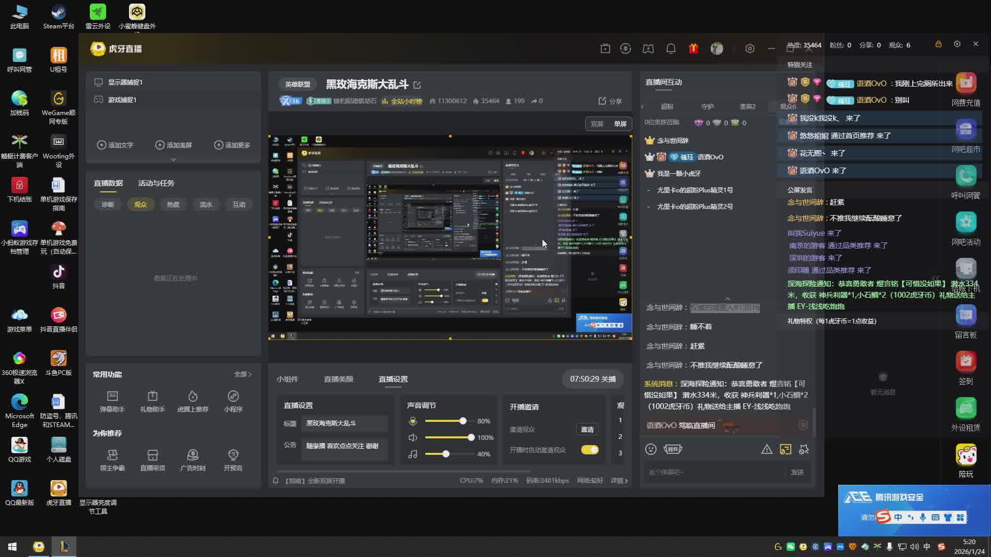Open the 礼物助手 gift assistant

(152, 401)
